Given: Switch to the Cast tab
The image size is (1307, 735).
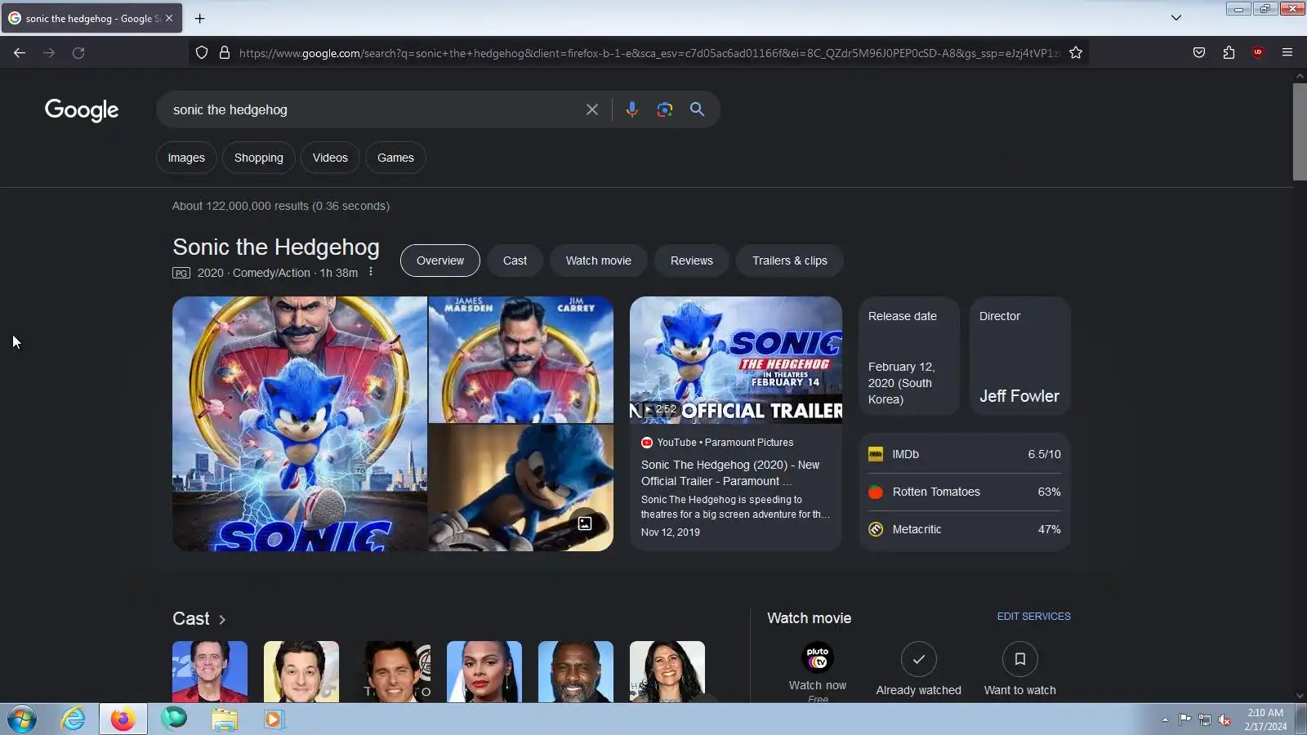Looking at the screenshot, I should [515, 261].
